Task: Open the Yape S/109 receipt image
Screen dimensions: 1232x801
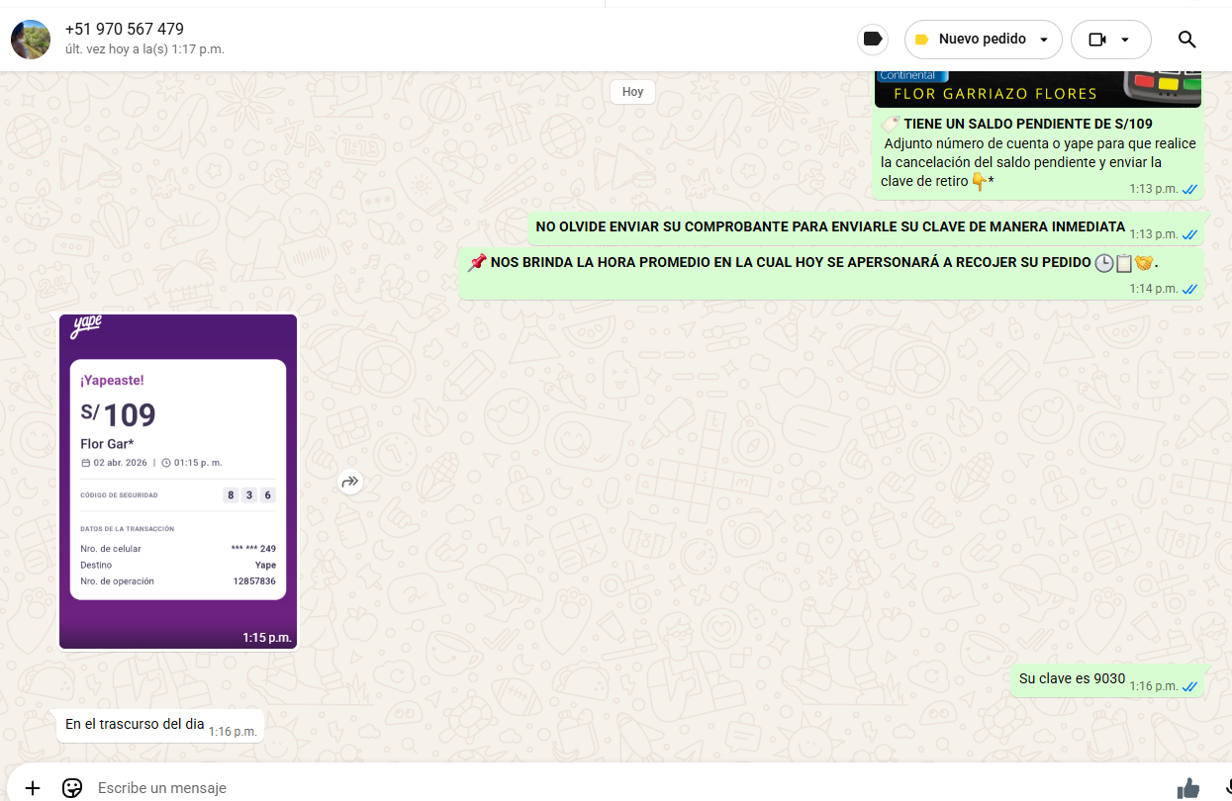Action: [x=178, y=481]
